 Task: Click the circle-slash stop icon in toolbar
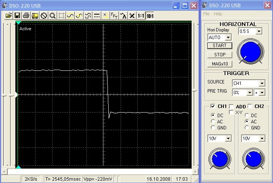44,16
